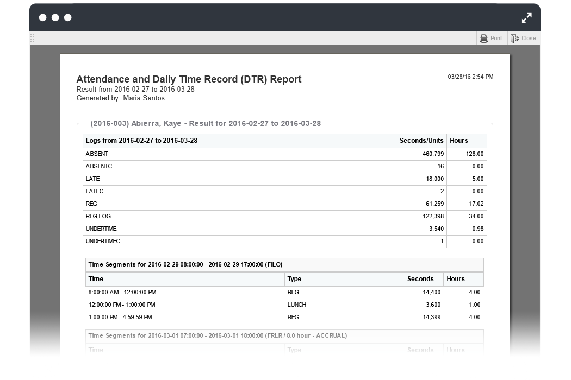Click the Abierra, Kaye result section title
Screen dimensions: 571x380
[x=206, y=123]
